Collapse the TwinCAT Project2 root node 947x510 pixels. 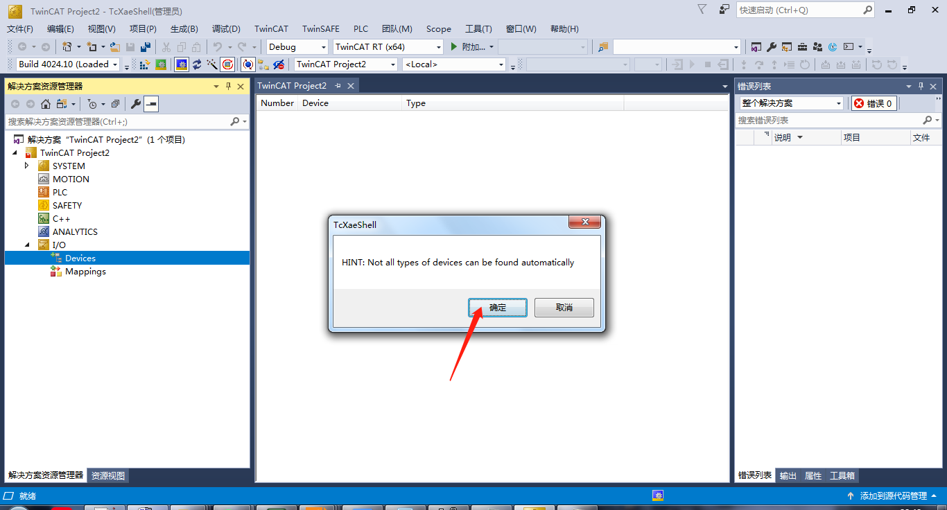click(15, 152)
